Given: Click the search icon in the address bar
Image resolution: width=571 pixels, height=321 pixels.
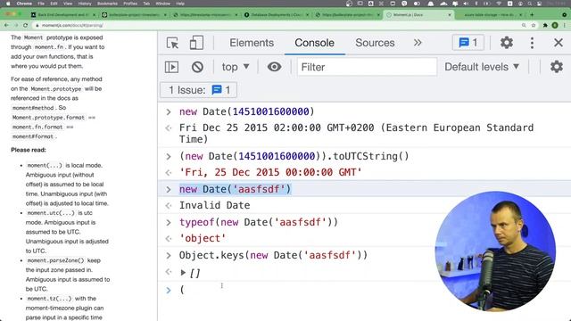Looking at the screenshot, I should (524, 26).
